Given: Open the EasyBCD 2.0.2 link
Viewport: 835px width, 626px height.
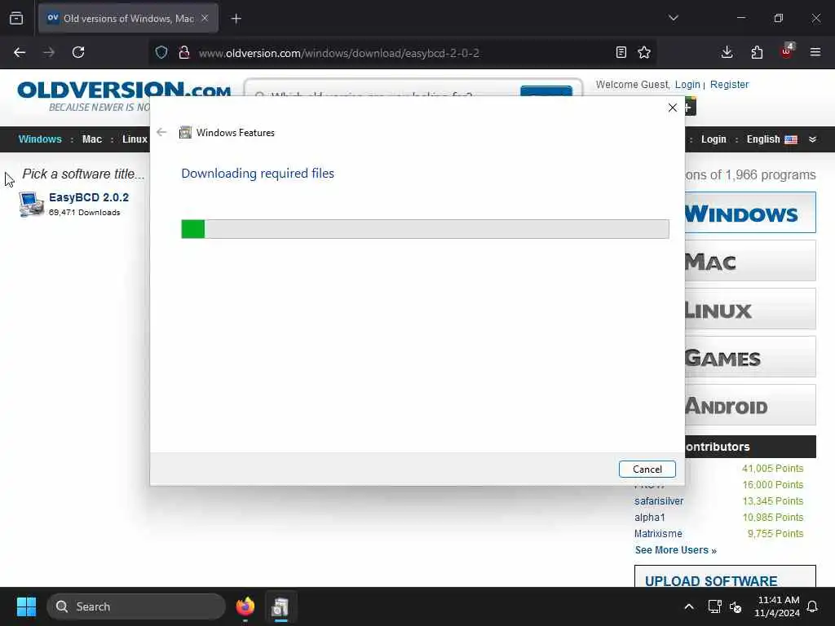Looking at the screenshot, I should (x=89, y=197).
